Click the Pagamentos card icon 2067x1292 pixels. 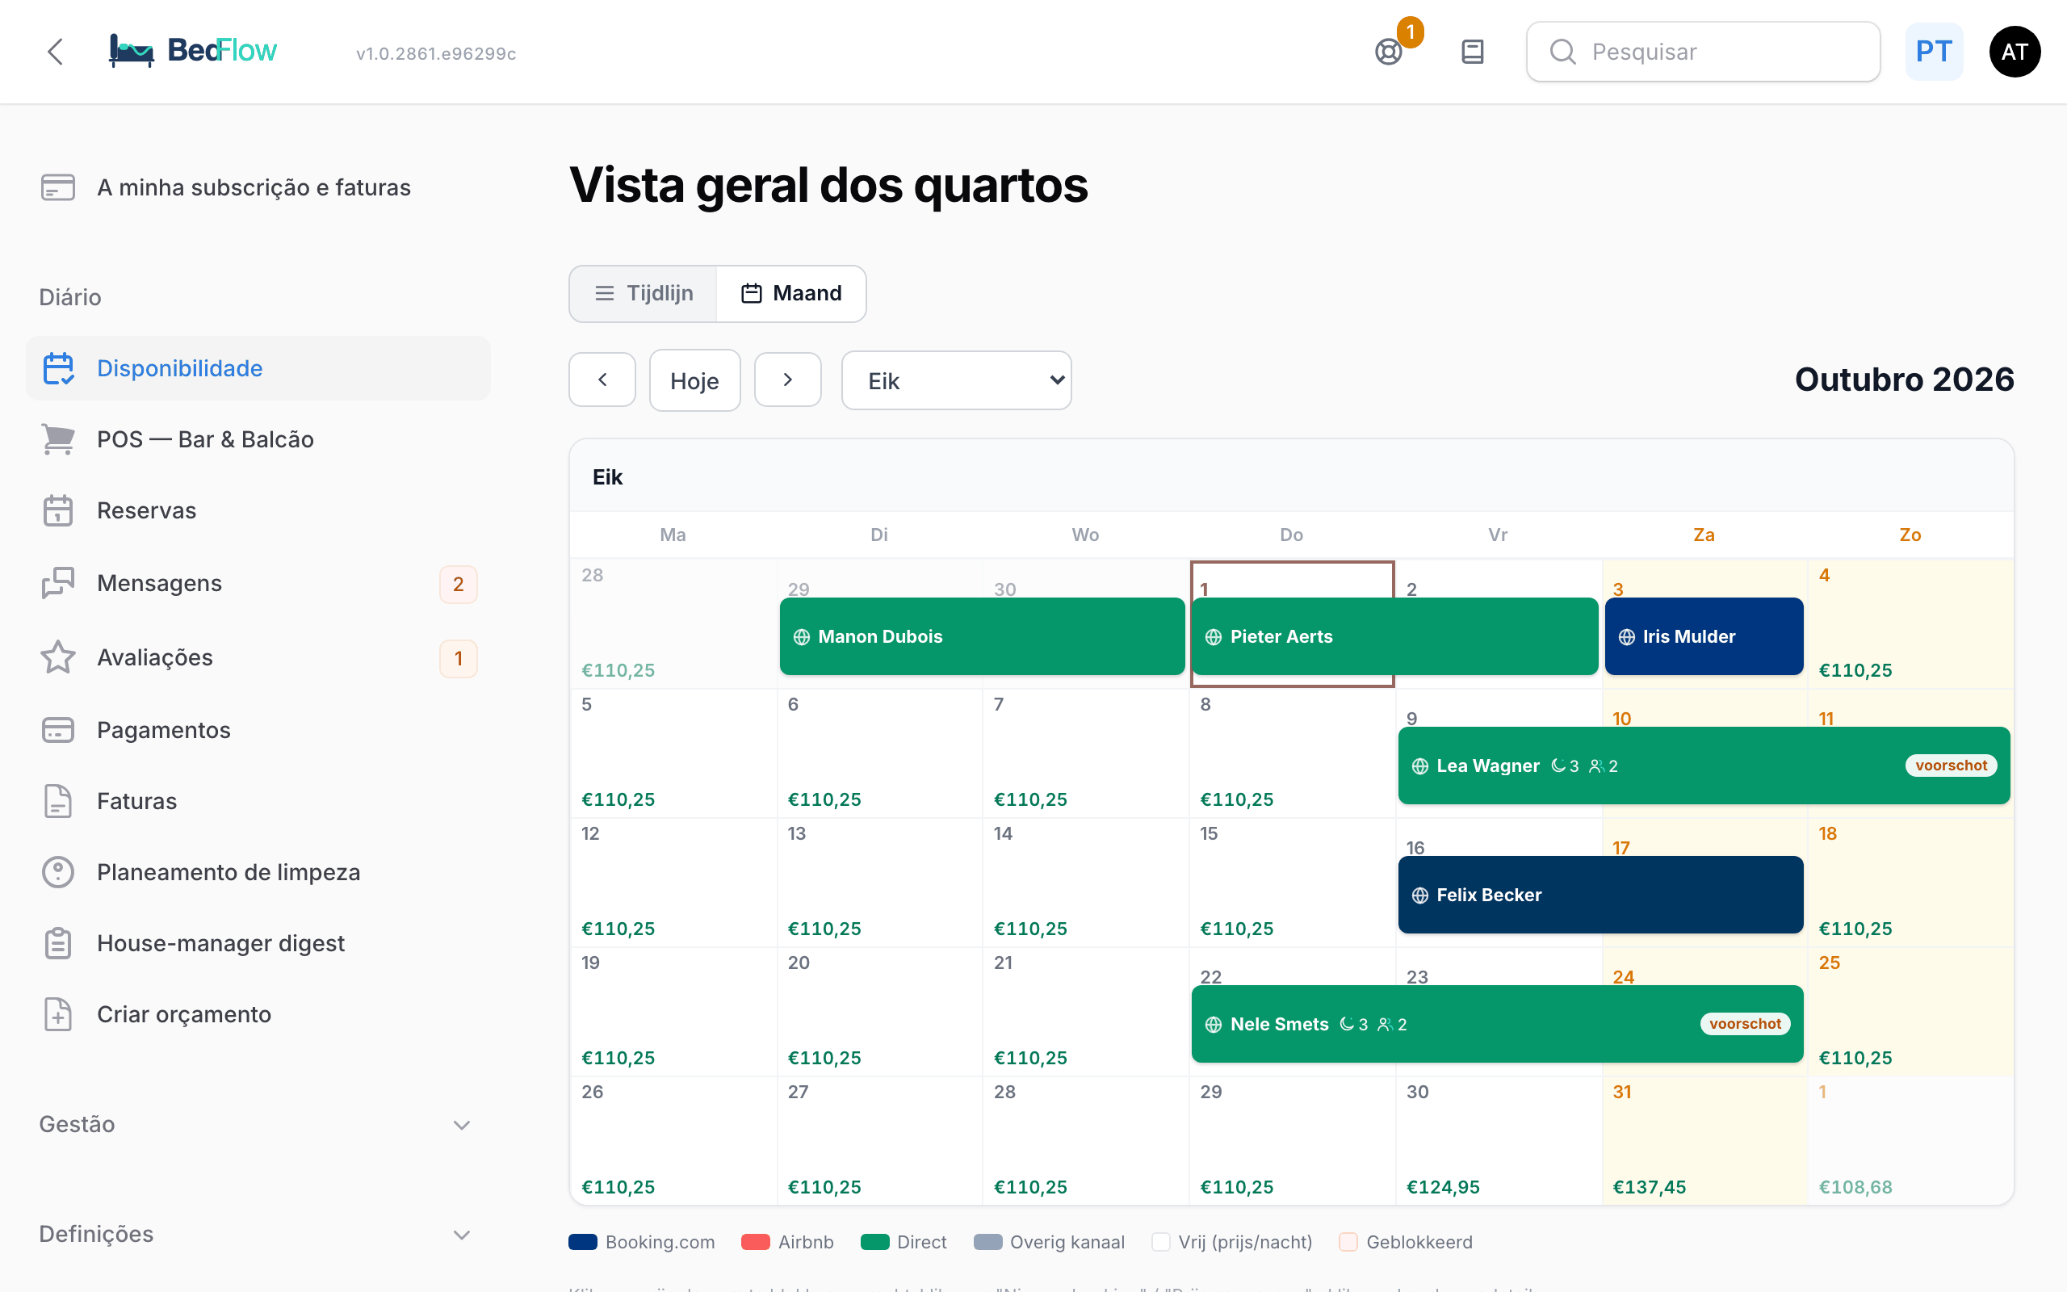click(58, 730)
